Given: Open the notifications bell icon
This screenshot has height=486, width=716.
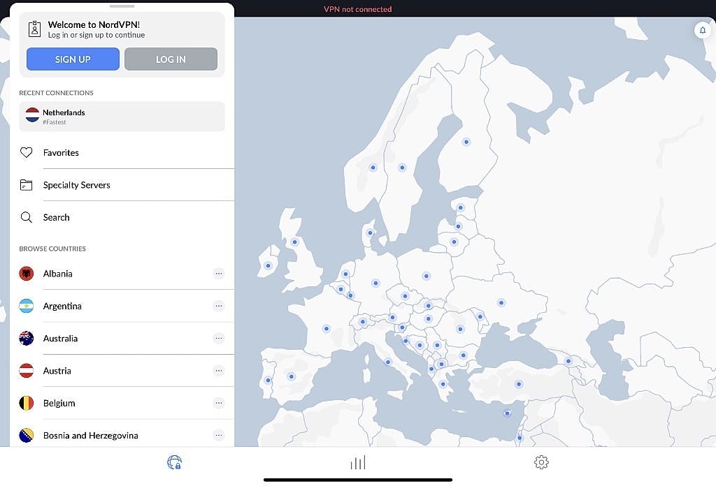Looking at the screenshot, I should 702,30.
